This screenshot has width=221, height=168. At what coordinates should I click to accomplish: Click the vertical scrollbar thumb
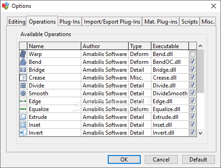[x=201, y=71]
